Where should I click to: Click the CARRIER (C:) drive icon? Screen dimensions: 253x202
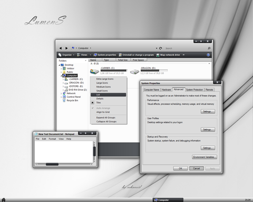[94, 71]
